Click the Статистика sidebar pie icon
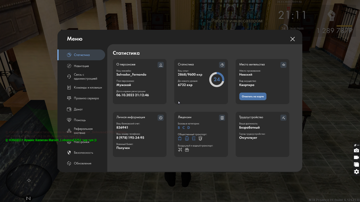 coord(69,55)
